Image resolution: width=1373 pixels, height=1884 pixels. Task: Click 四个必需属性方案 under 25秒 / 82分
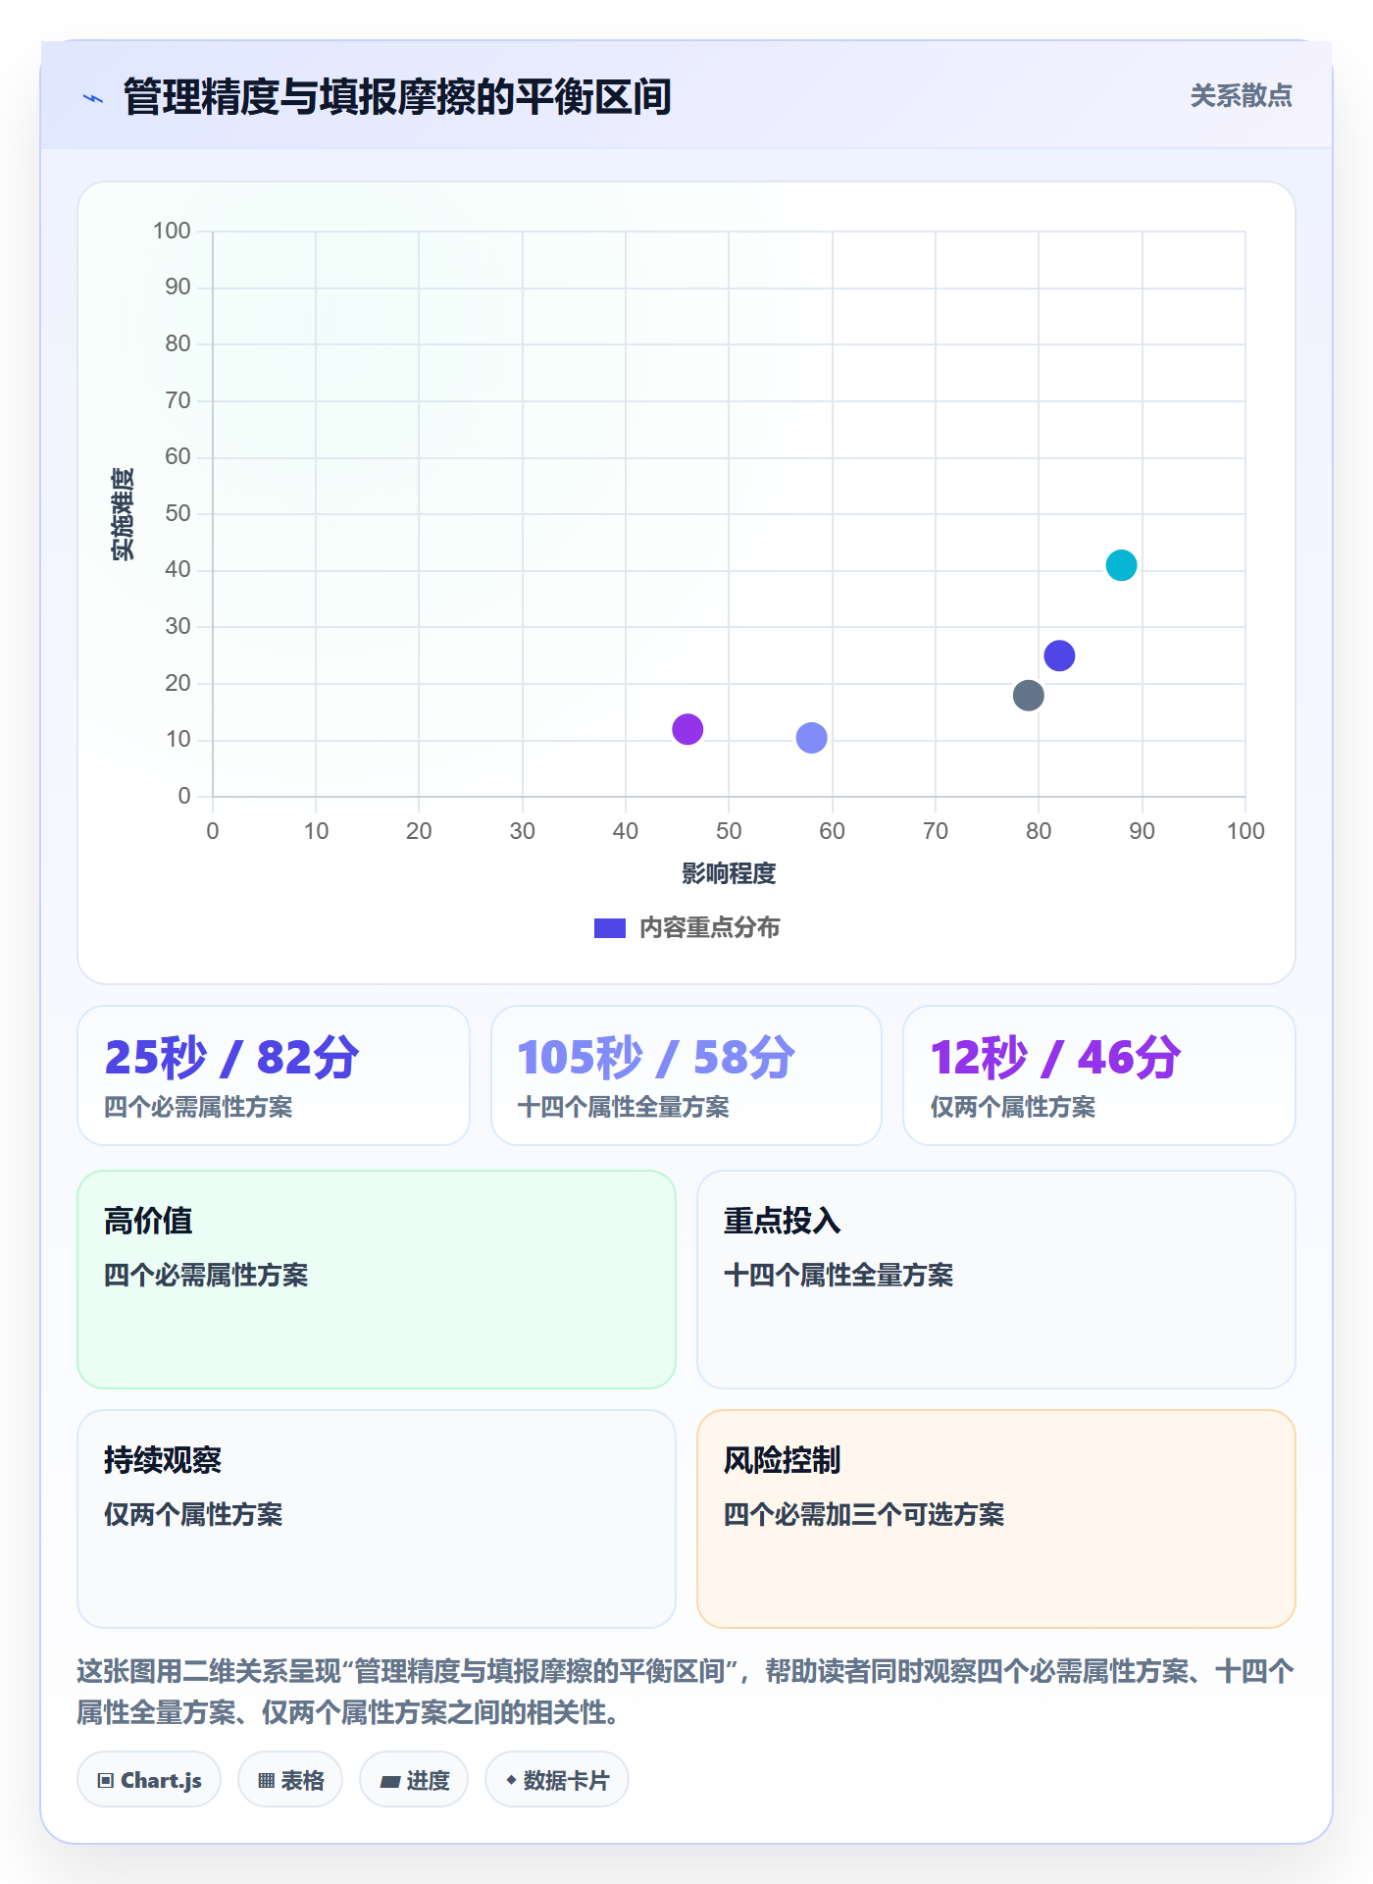pyautogui.click(x=199, y=1107)
